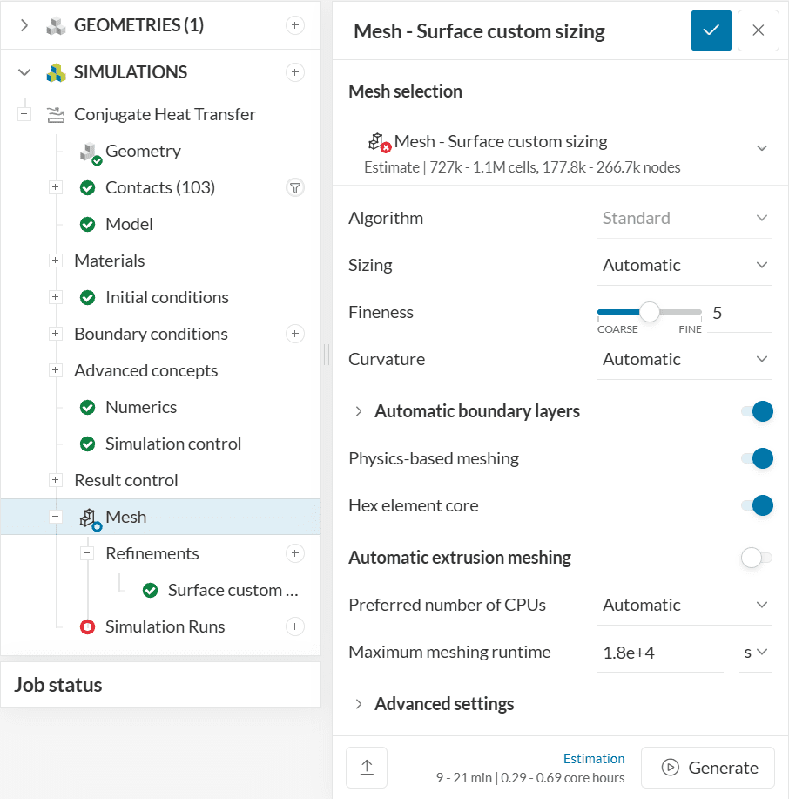Click the filter icon beside Contacts
This screenshot has width=789, height=799.
pos(295,187)
